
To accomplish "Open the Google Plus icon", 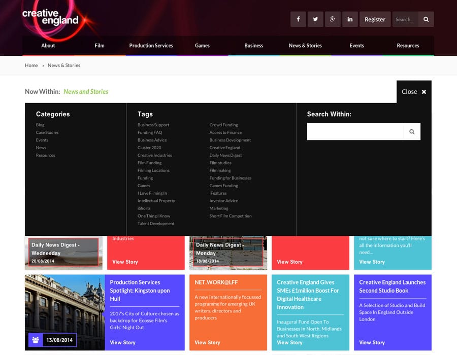I will [333, 19].
